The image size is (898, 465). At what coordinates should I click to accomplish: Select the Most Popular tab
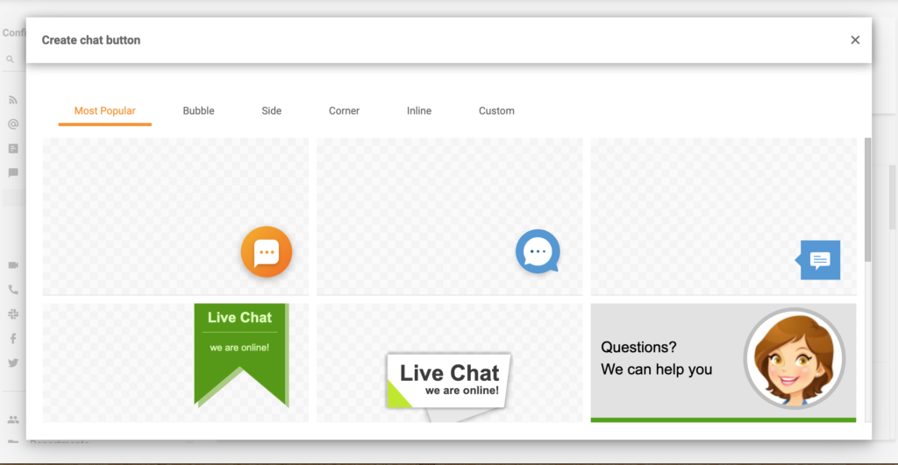[105, 111]
